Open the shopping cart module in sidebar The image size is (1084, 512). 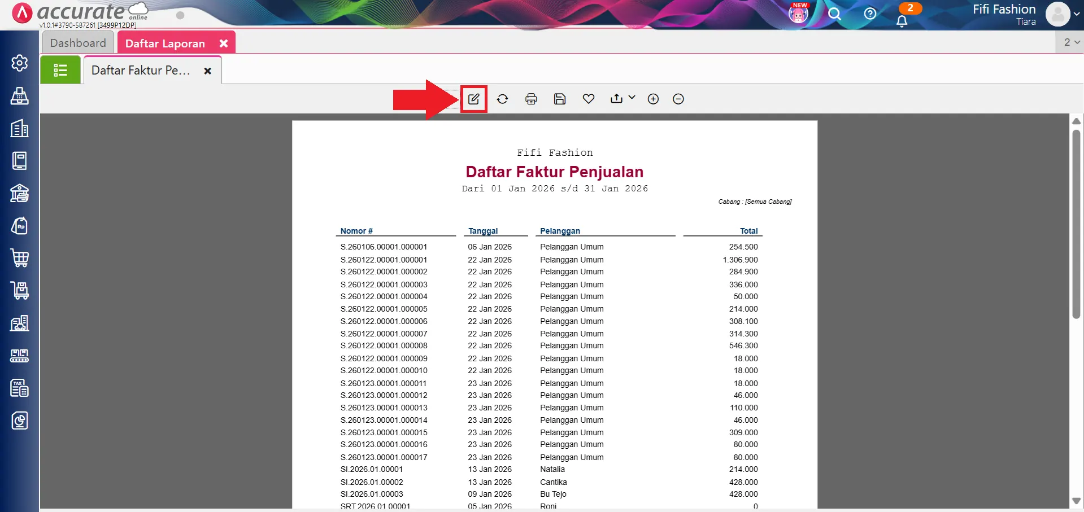(20, 258)
